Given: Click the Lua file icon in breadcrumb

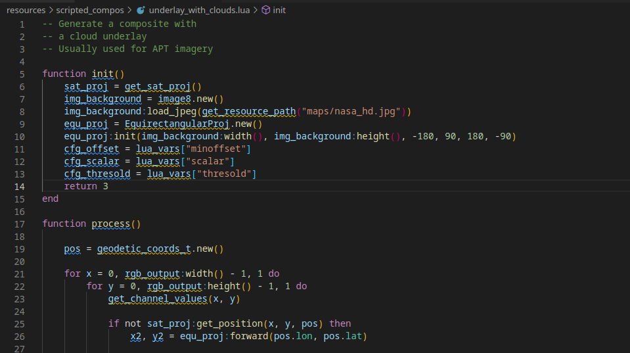Looking at the screenshot, I should [141, 10].
